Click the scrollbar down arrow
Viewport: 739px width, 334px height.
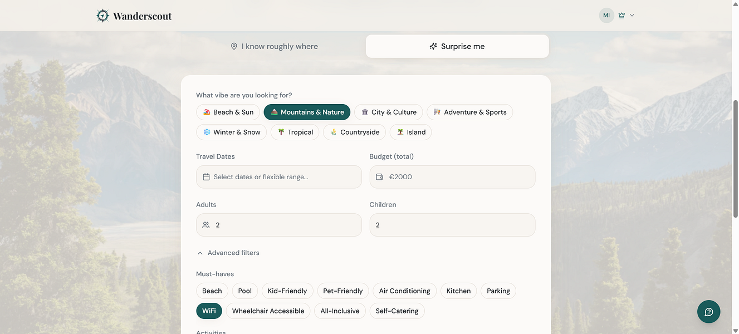coord(735,330)
